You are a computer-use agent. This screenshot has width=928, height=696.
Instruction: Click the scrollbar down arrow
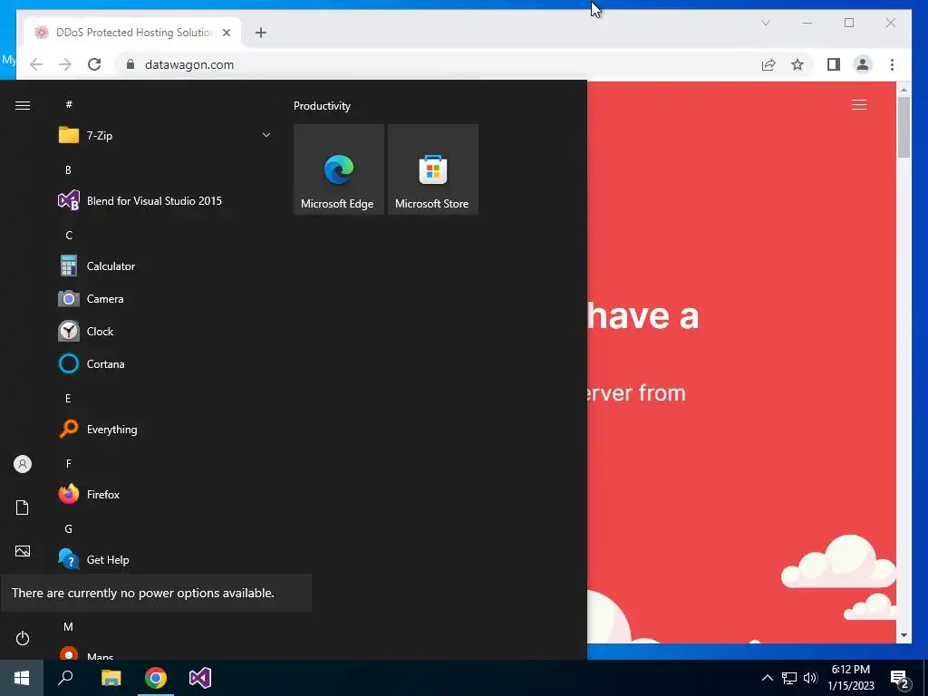pyautogui.click(x=904, y=635)
